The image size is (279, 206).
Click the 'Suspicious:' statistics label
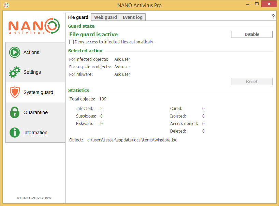(86, 116)
